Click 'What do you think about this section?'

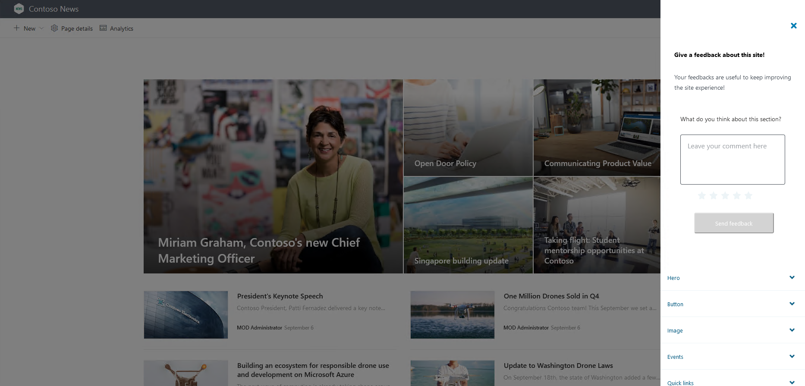[731, 119]
